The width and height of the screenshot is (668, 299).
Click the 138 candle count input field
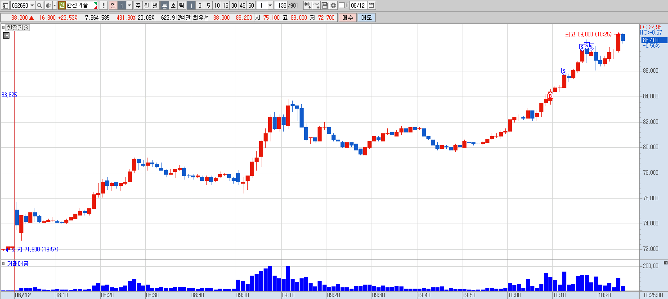281,5
